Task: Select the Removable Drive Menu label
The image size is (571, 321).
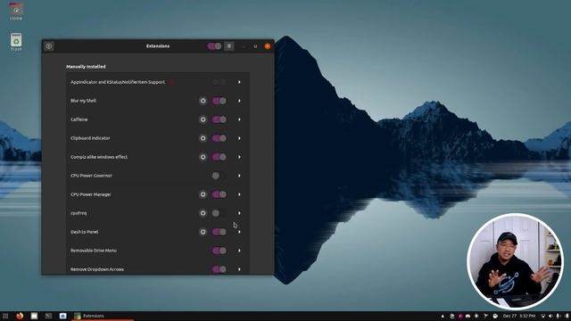Action: point(94,251)
